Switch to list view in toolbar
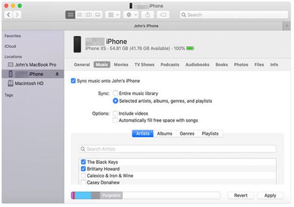The width and height of the screenshot is (294, 207). 80,15
